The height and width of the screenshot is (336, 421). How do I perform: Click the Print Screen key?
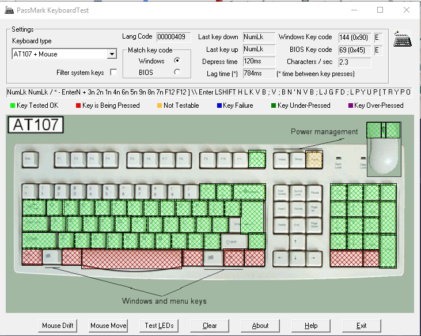tap(281, 192)
